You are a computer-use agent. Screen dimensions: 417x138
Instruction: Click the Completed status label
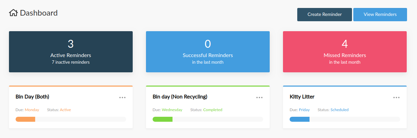point(213,110)
